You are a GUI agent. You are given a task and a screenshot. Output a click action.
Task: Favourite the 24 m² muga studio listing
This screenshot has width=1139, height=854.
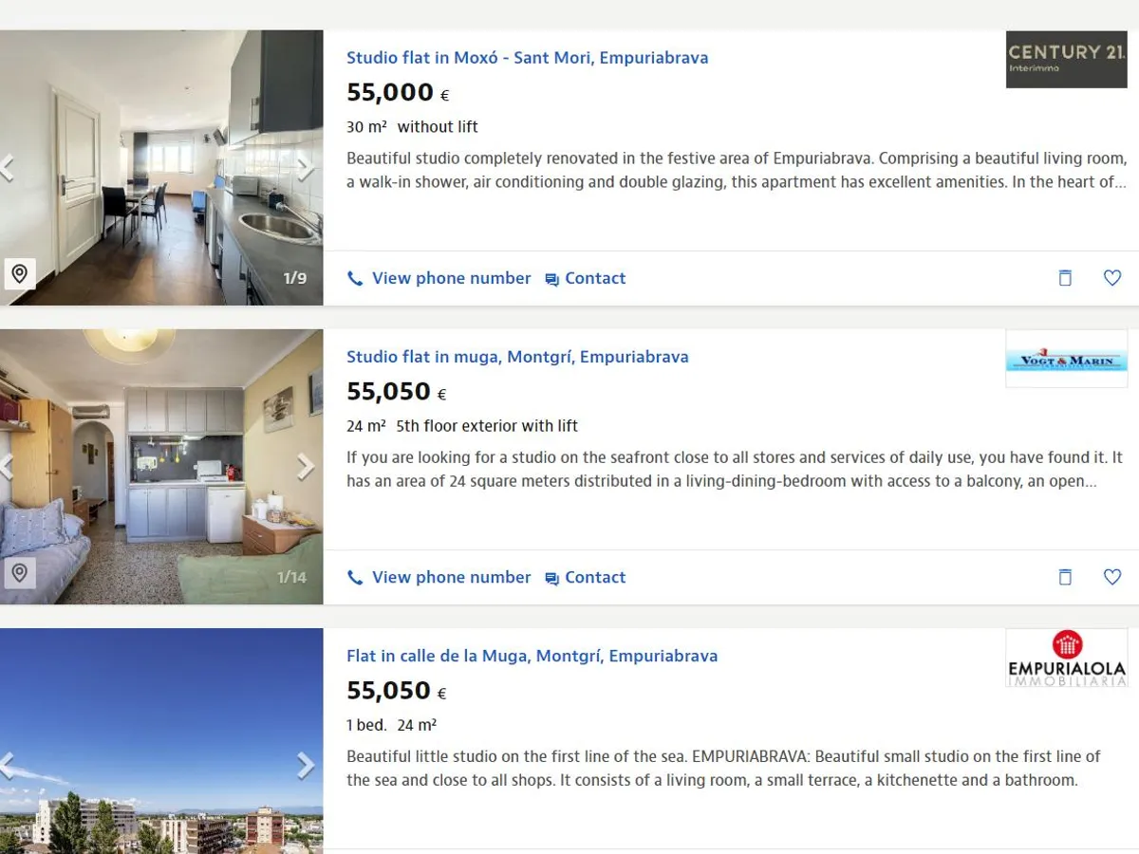pyautogui.click(x=1112, y=577)
